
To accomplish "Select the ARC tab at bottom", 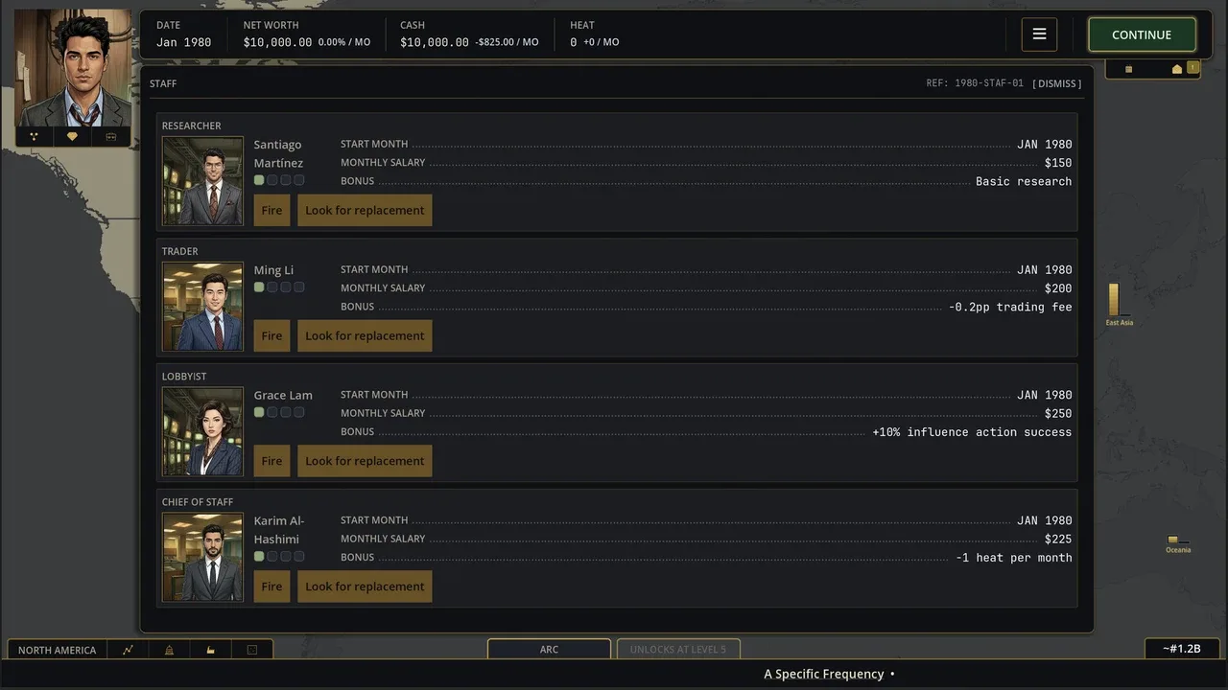I will coord(549,649).
